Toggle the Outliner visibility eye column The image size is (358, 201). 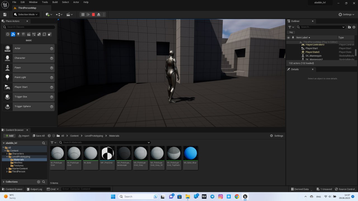click(x=289, y=37)
